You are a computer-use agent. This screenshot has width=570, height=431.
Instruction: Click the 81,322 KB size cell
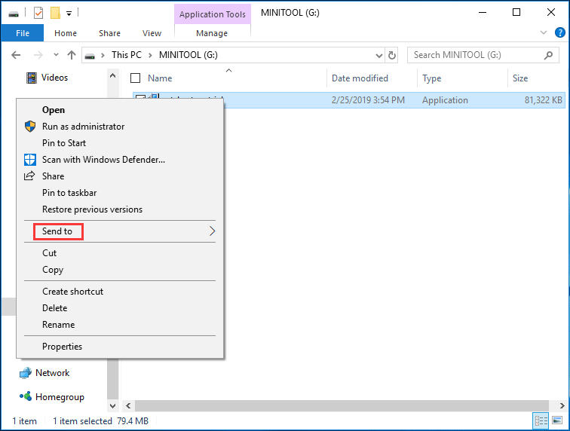[543, 100]
